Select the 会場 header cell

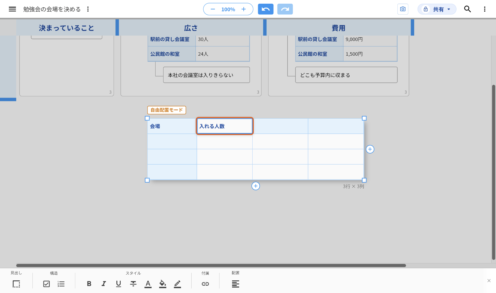click(172, 126)
